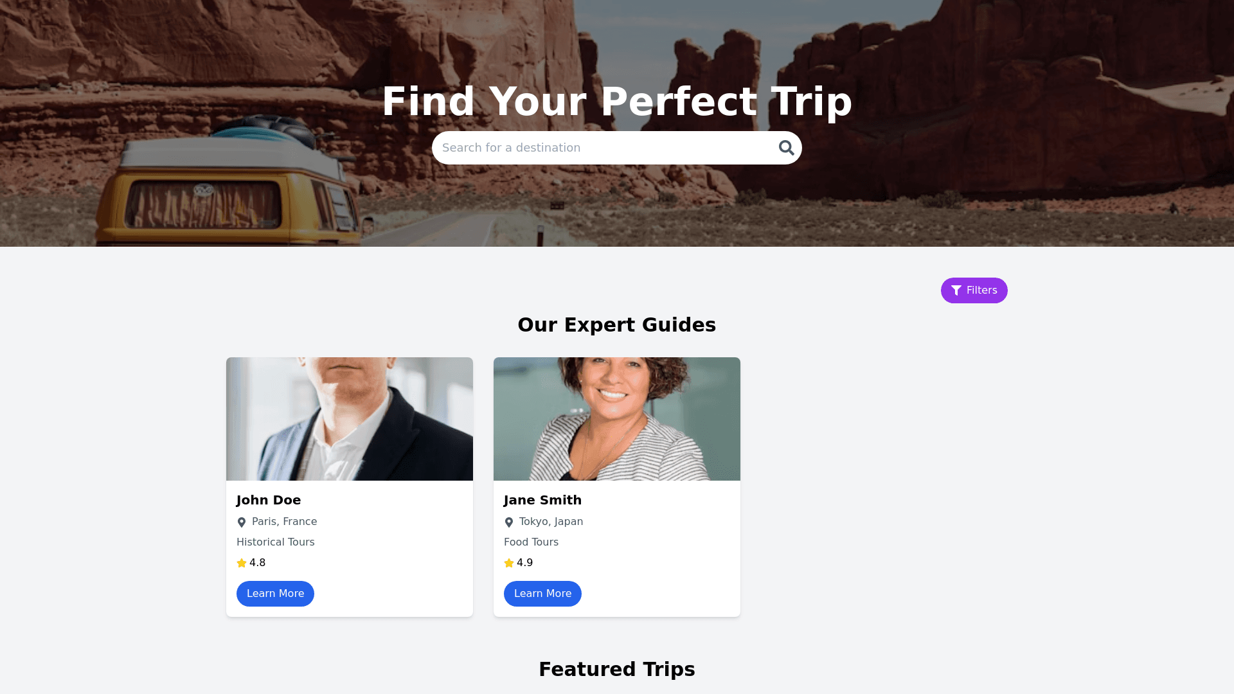Viewport: 1234px width, 694px height.
Task: Click the magnifying glass search icon
Action: click(x=786, y=148)
